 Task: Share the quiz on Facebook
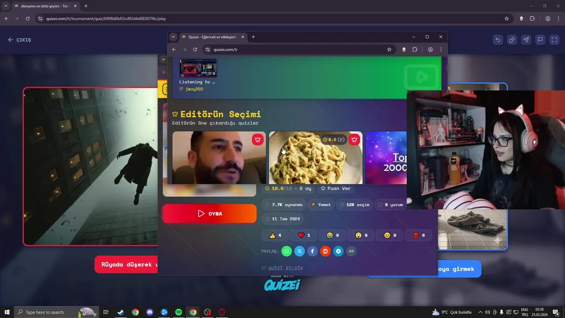313,251
